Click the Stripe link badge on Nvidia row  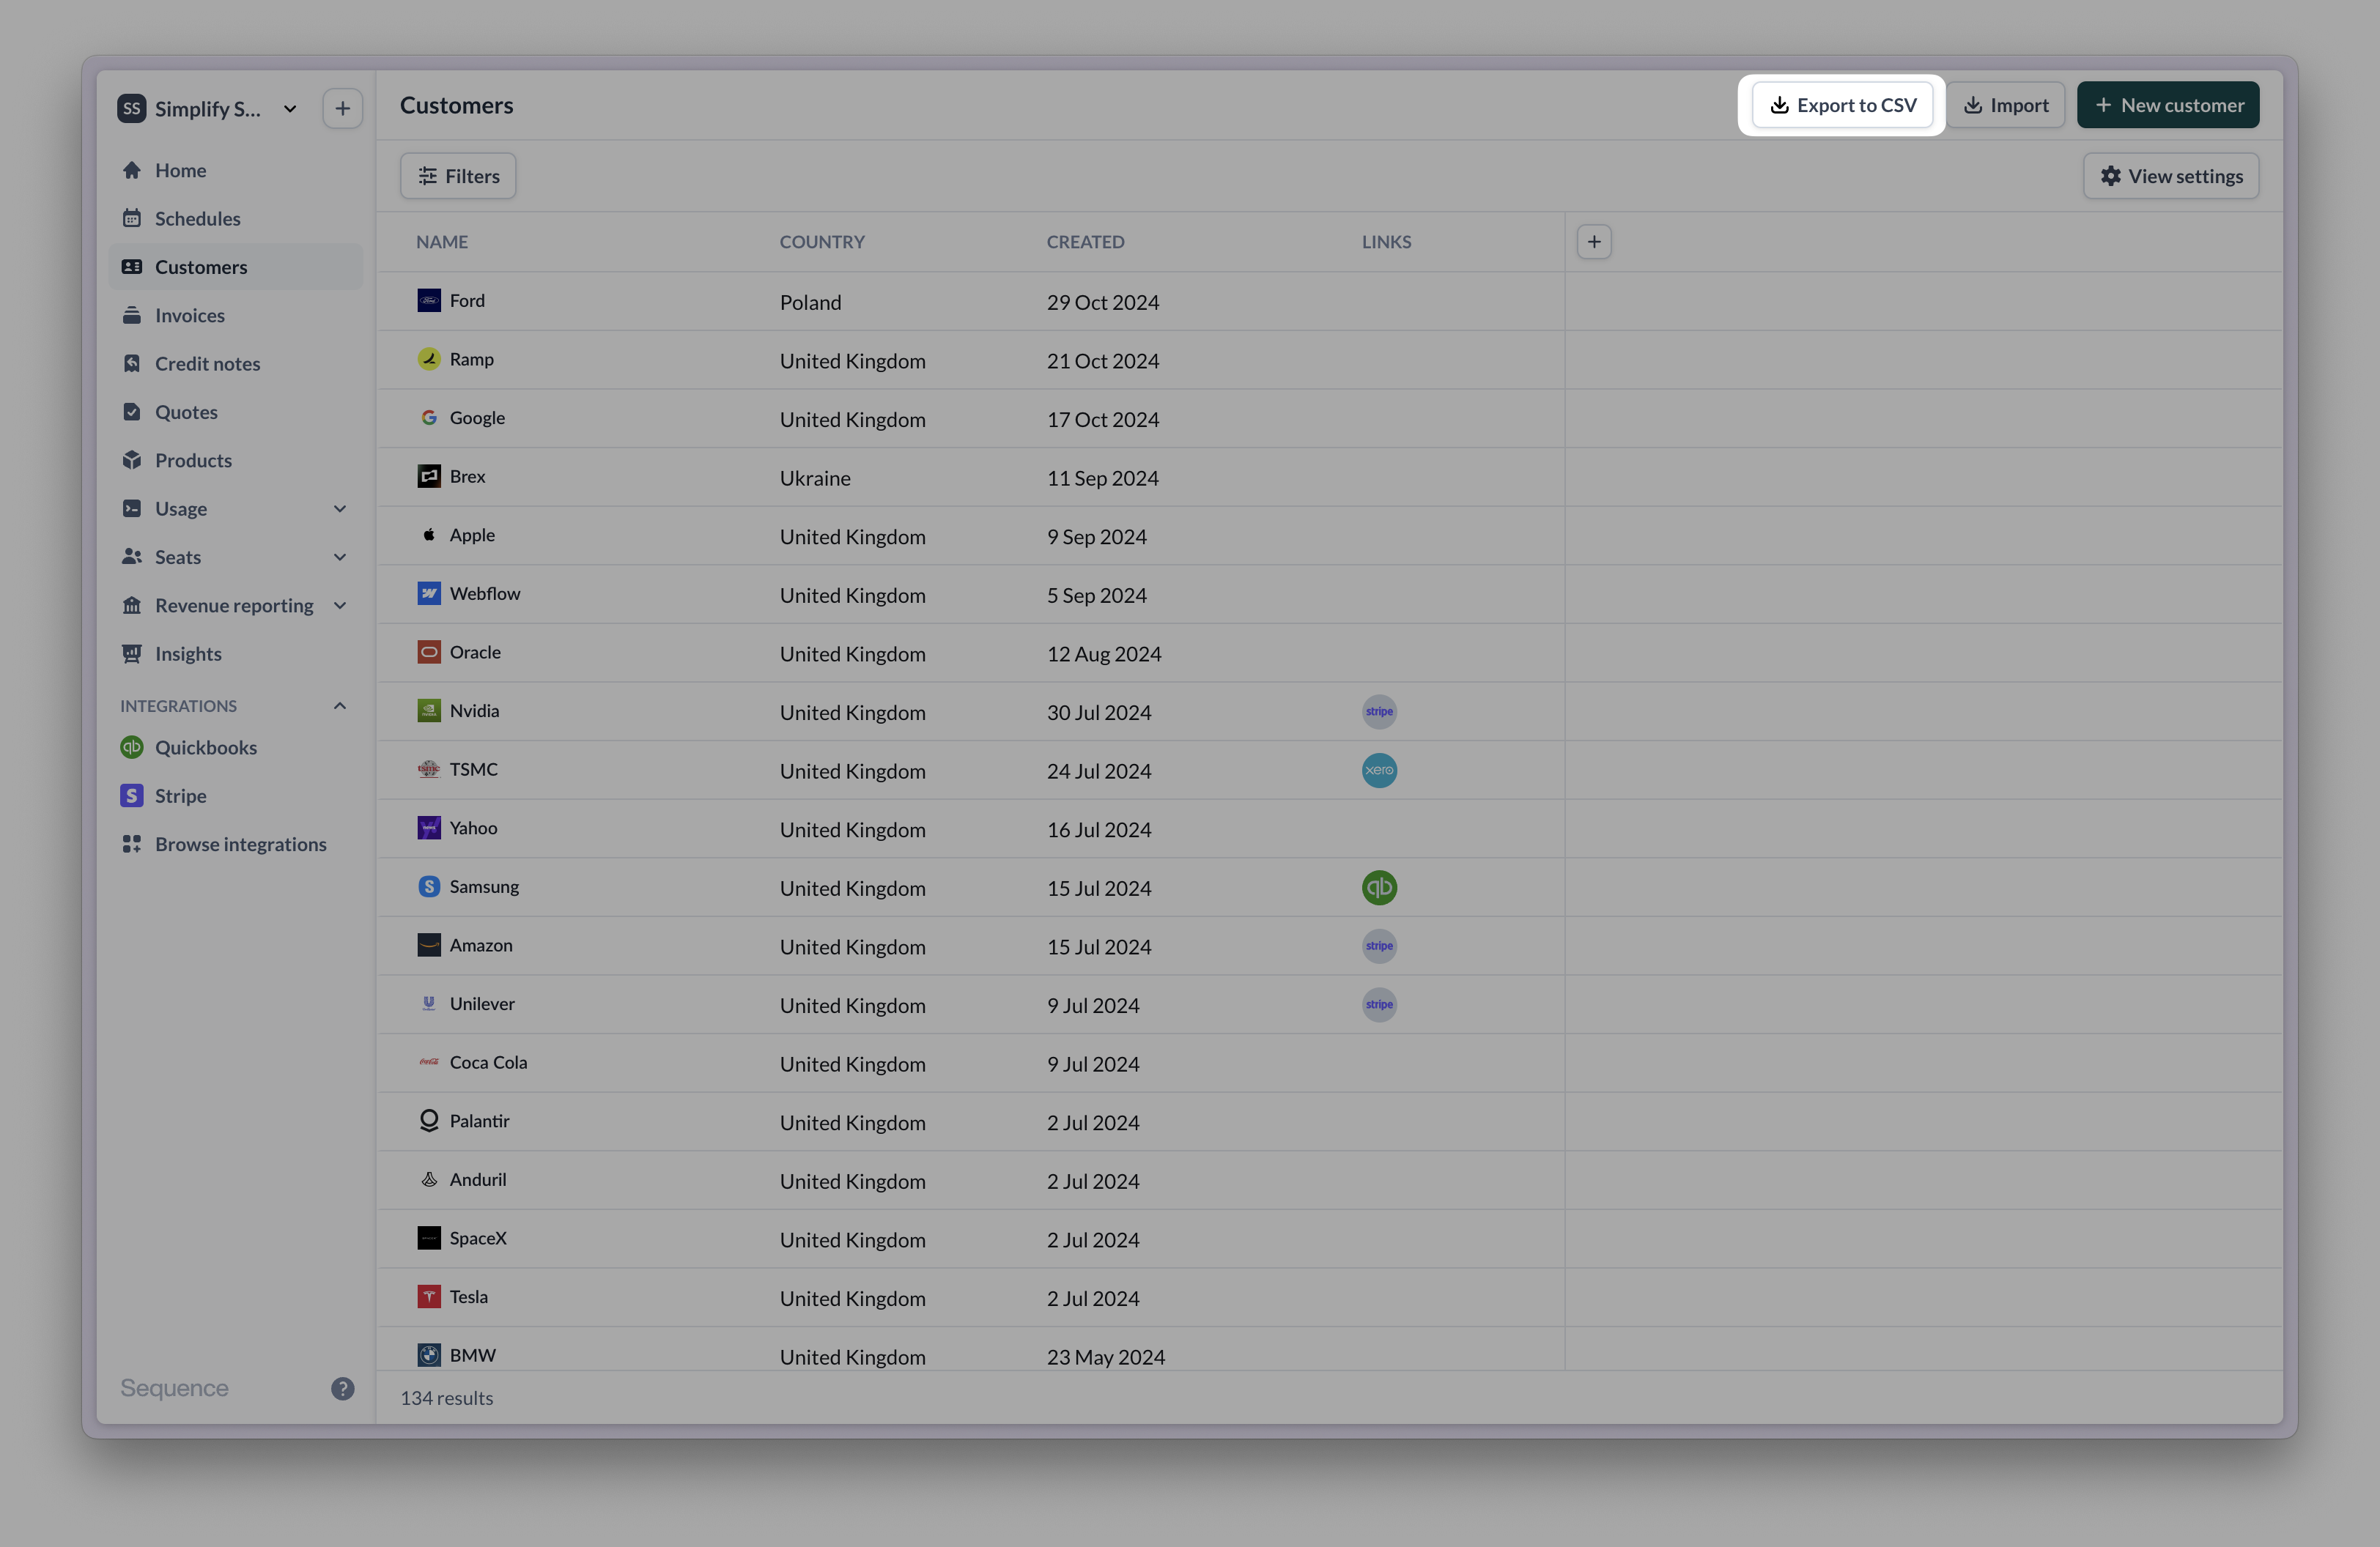click(x=1379, y=711)
